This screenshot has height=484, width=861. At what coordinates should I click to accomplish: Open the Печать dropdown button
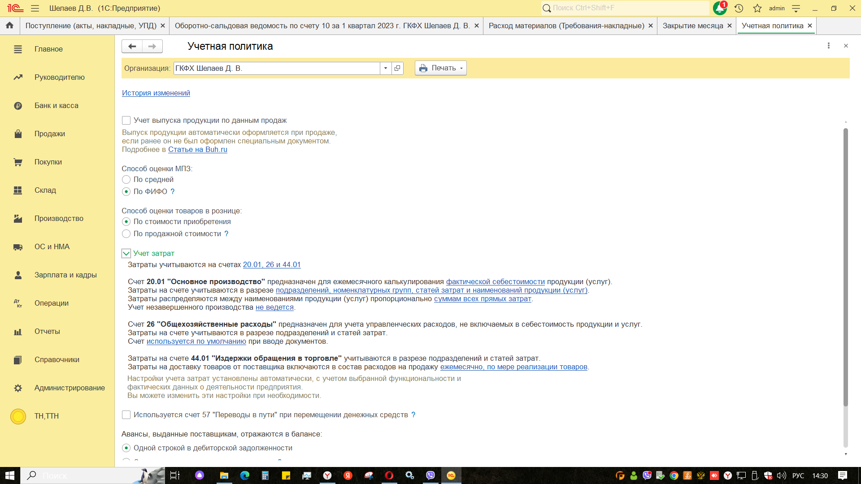tap(440, 68)
